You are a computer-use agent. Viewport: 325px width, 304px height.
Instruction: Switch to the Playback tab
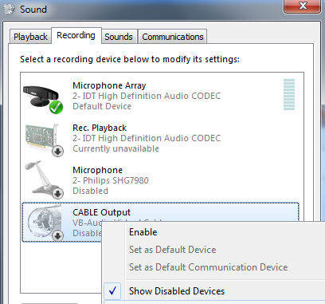pyautogui.click(x=30, y=37)
